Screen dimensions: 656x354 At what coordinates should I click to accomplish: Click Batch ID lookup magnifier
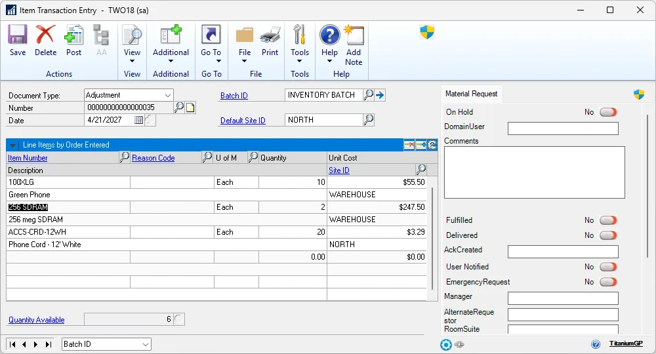pyautogui.click(x=368, y=95)
